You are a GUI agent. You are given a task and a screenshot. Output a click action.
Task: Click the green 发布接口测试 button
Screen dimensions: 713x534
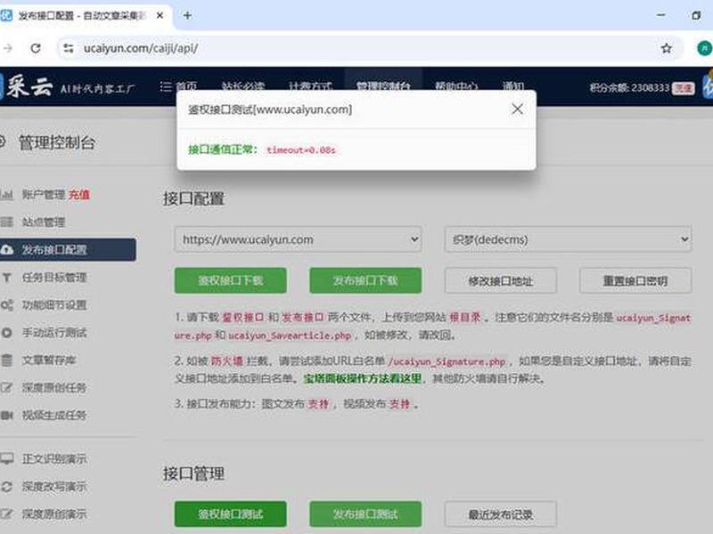(x=365, y=514)
